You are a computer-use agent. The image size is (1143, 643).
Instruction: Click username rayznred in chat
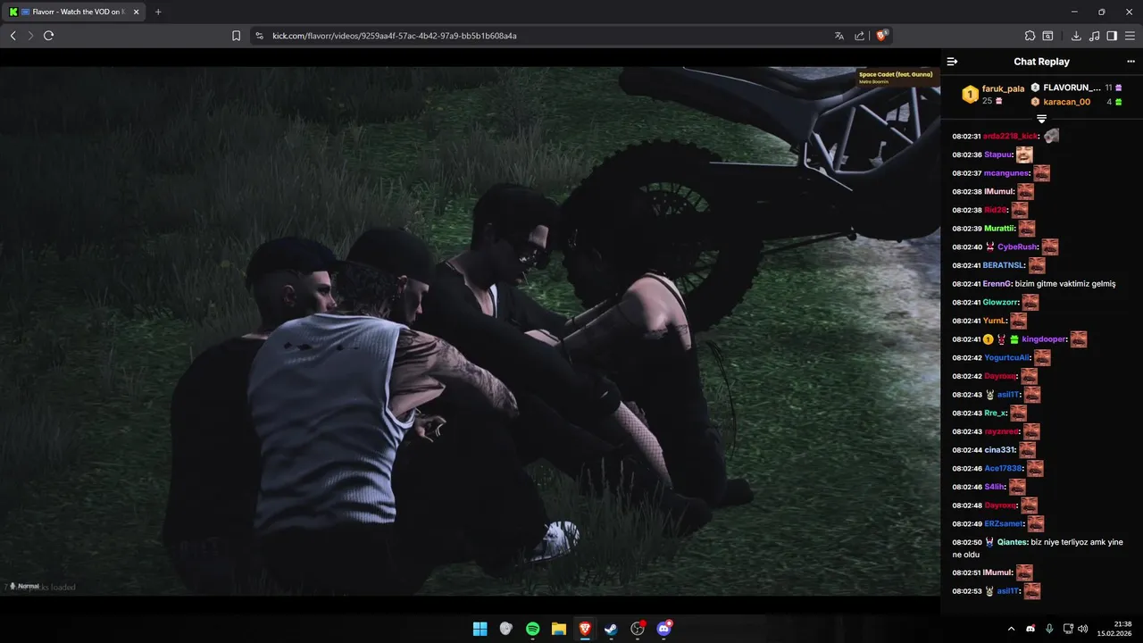click(x=1002, y=431)
